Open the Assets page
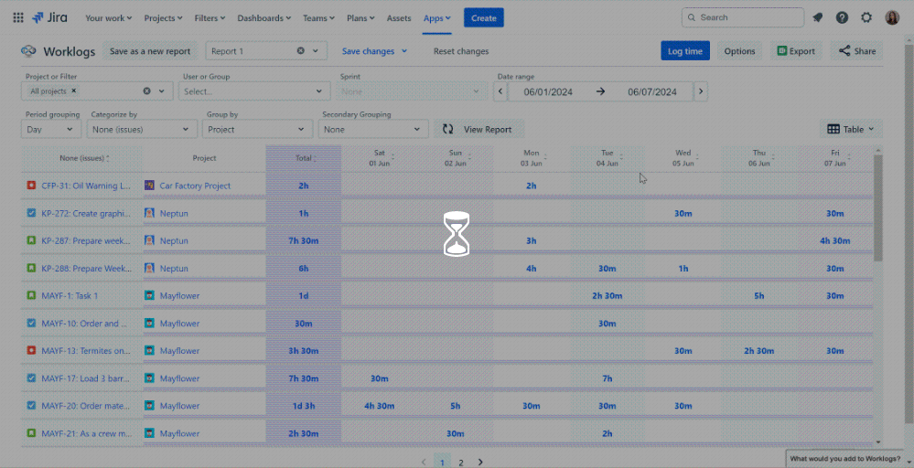Viewport: 914px width, 468px height. point(399,18)
